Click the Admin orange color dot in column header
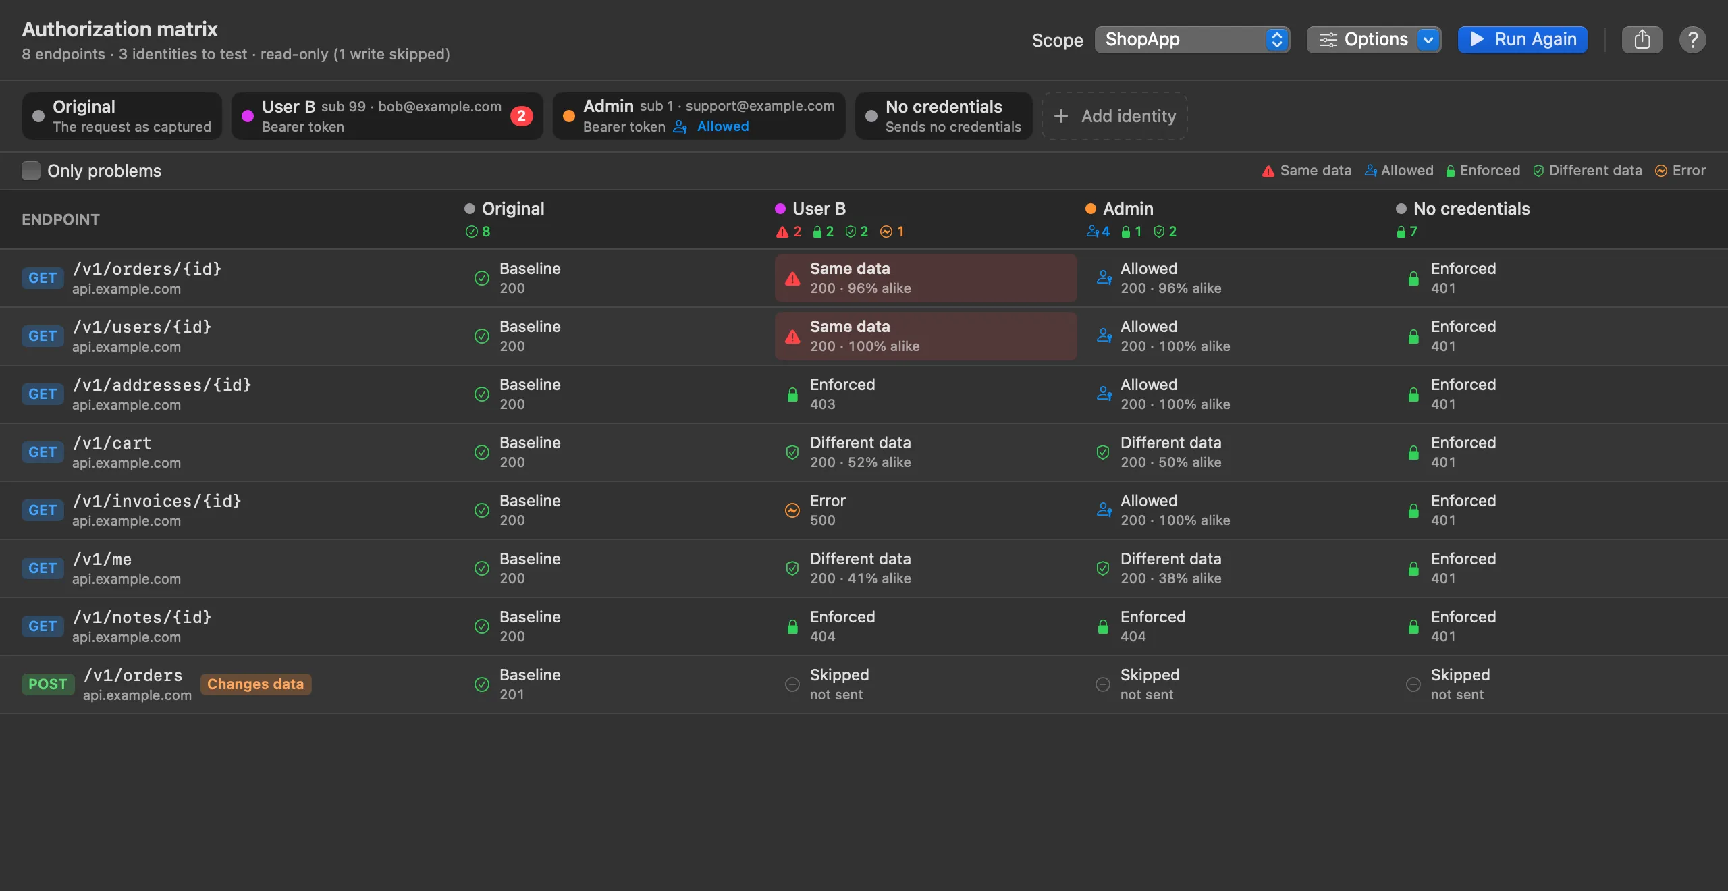This screenshot has height=891, width=1728. pos(1091,209)
